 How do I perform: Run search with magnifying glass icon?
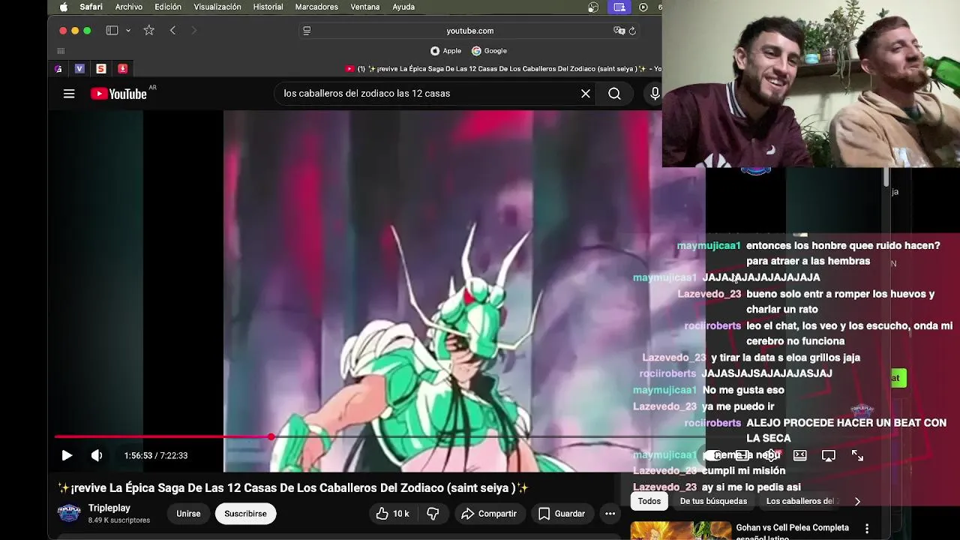tap(614, 94)
